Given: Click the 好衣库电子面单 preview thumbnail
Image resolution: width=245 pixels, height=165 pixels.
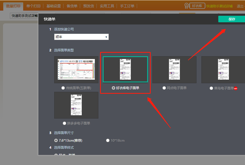Looking at the screenshot, I should 125,69.
